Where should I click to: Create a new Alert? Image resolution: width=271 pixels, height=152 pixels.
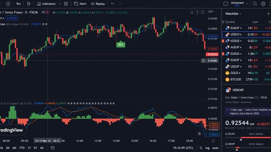pos(80,4)
